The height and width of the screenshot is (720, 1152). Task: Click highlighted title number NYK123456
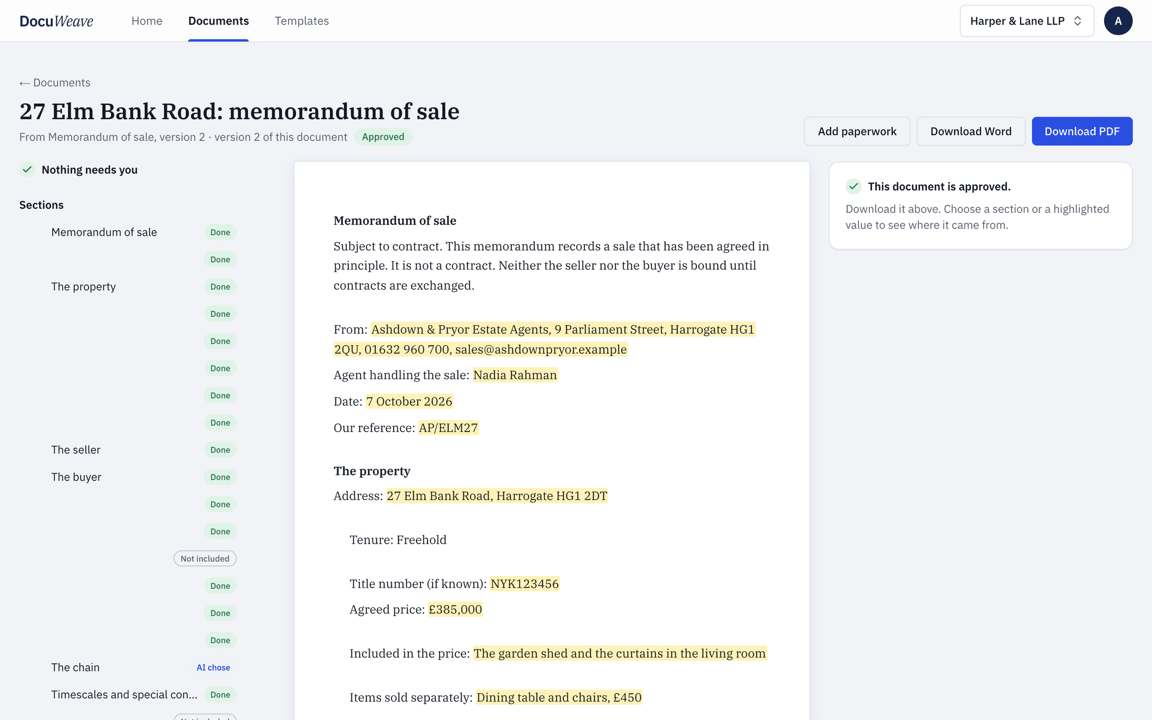click(525, 584)
